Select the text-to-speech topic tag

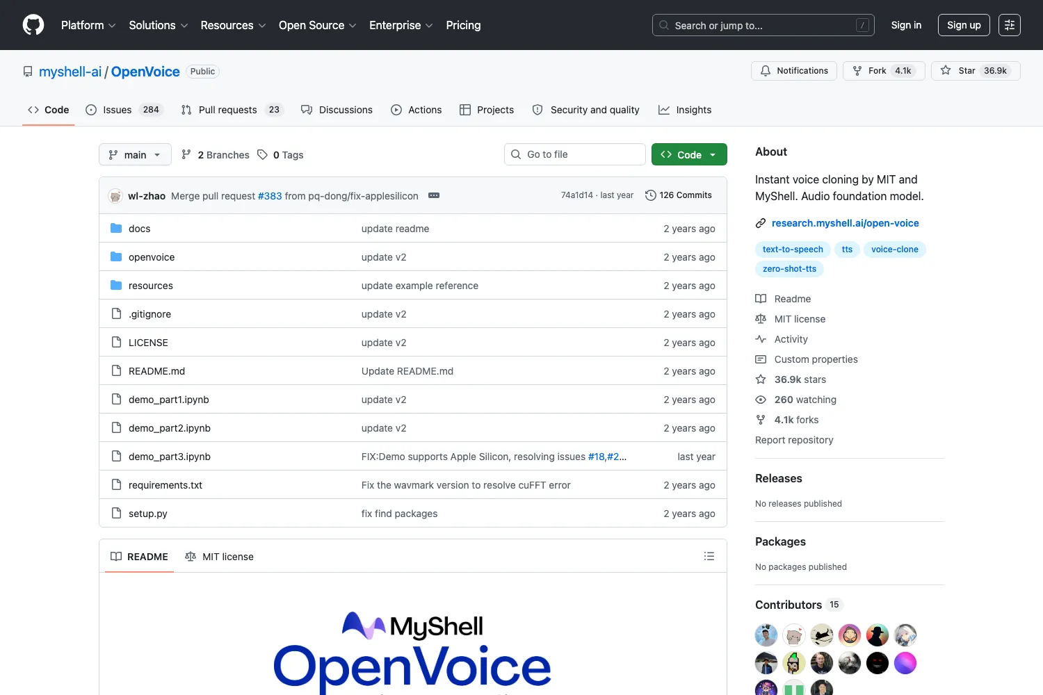(793, 250)
